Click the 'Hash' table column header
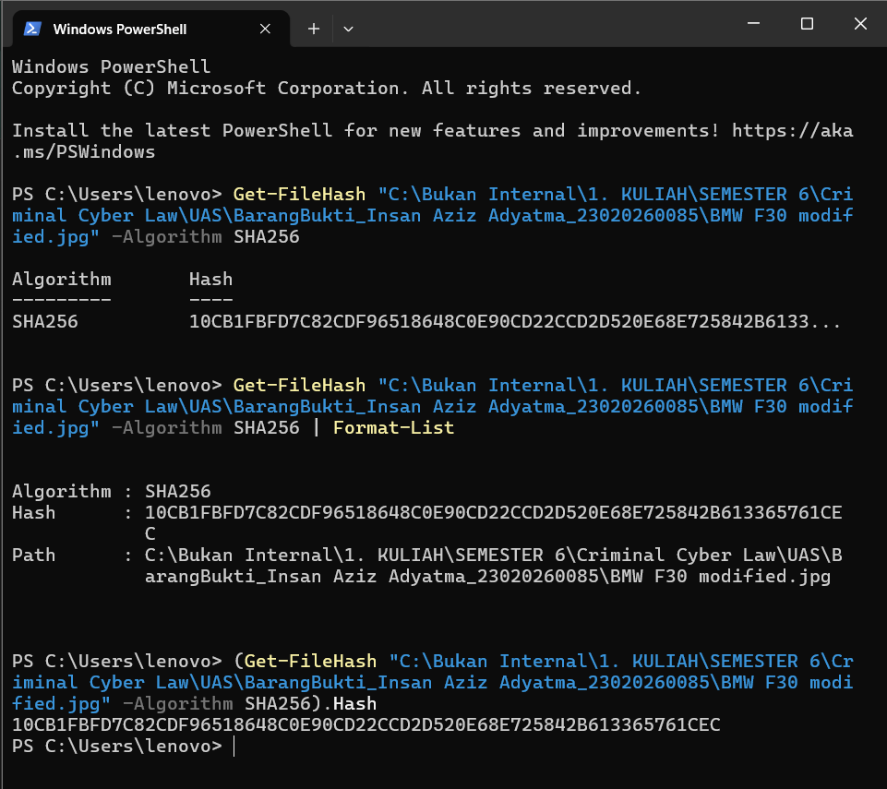The height and width of the screenshot is (789, 887). coord(211,280)
